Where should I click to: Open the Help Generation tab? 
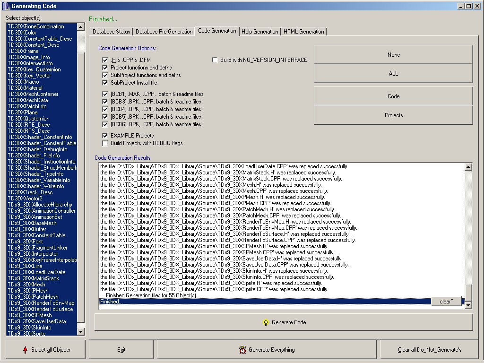[259, 32]
